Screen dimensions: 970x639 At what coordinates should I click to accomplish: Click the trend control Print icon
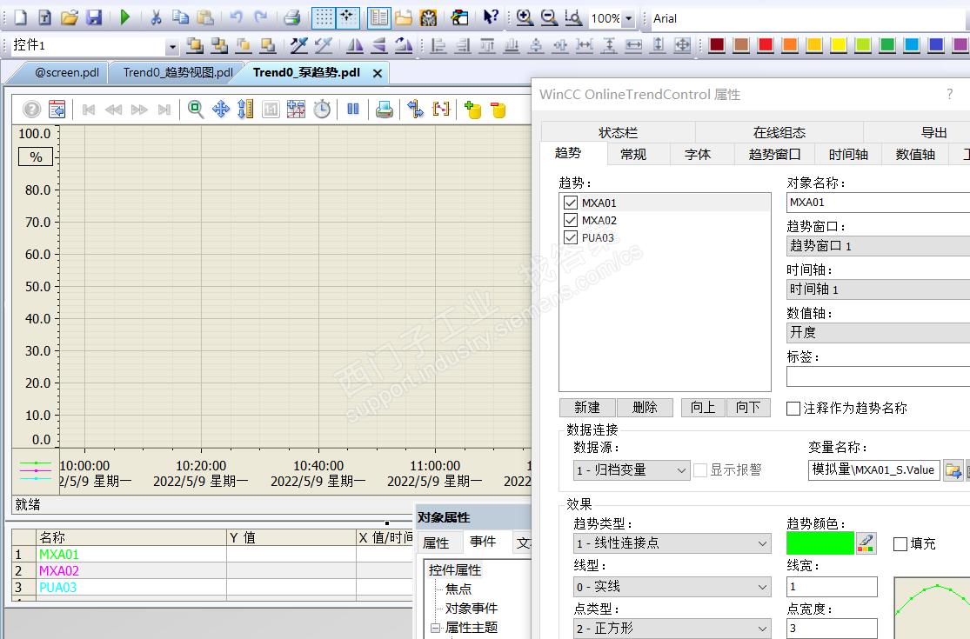tap(385, 110)
